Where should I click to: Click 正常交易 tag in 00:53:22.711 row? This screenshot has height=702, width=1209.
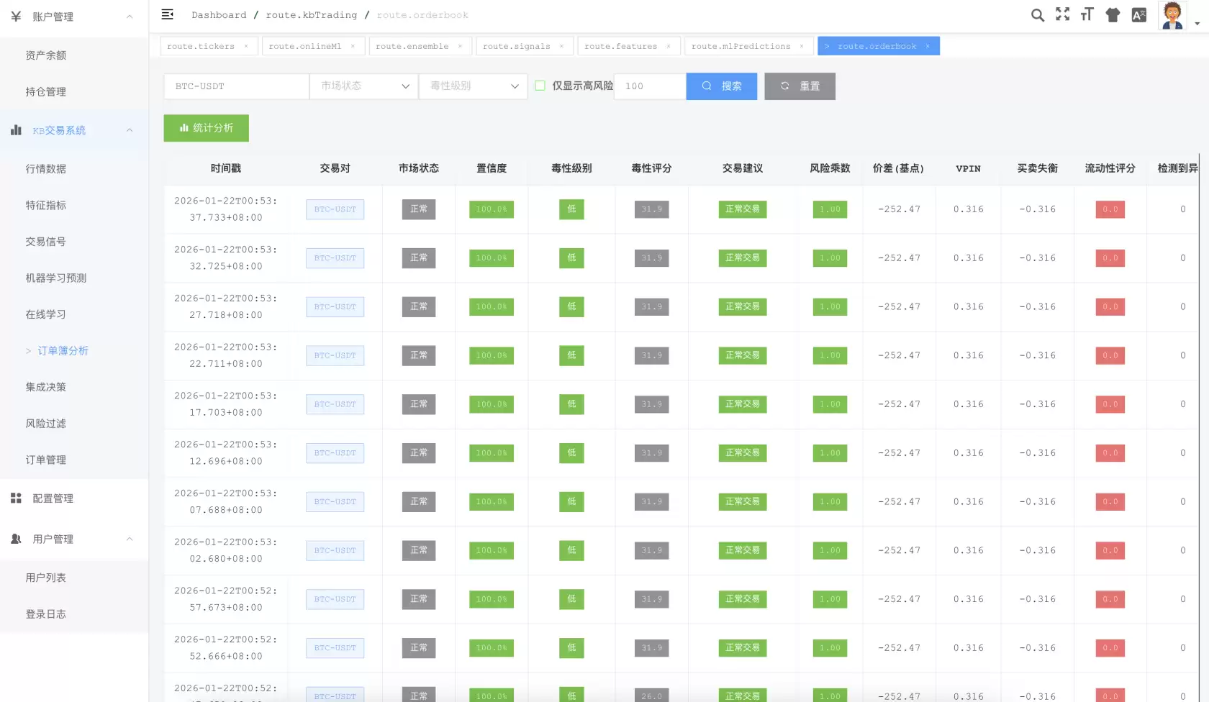(742, 355)
